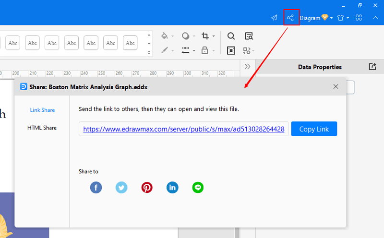Click the shirt theme icon

tap(340, 18)
